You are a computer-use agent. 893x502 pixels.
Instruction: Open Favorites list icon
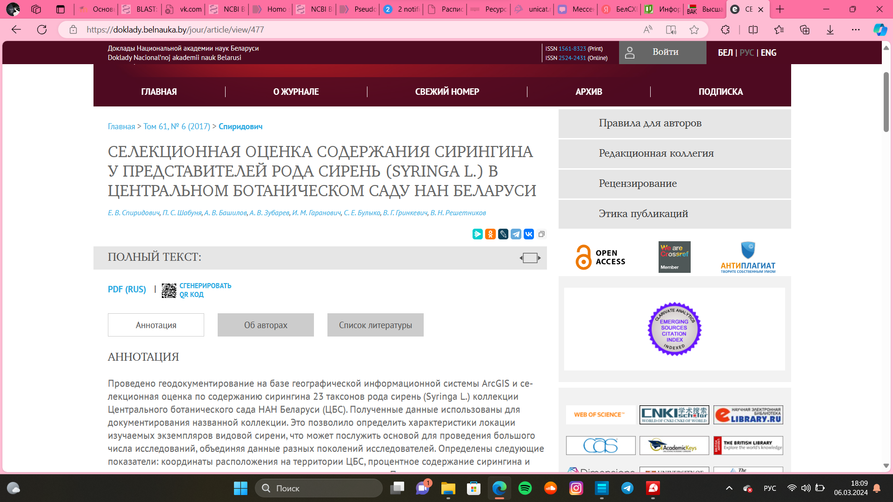coord(779,30)
